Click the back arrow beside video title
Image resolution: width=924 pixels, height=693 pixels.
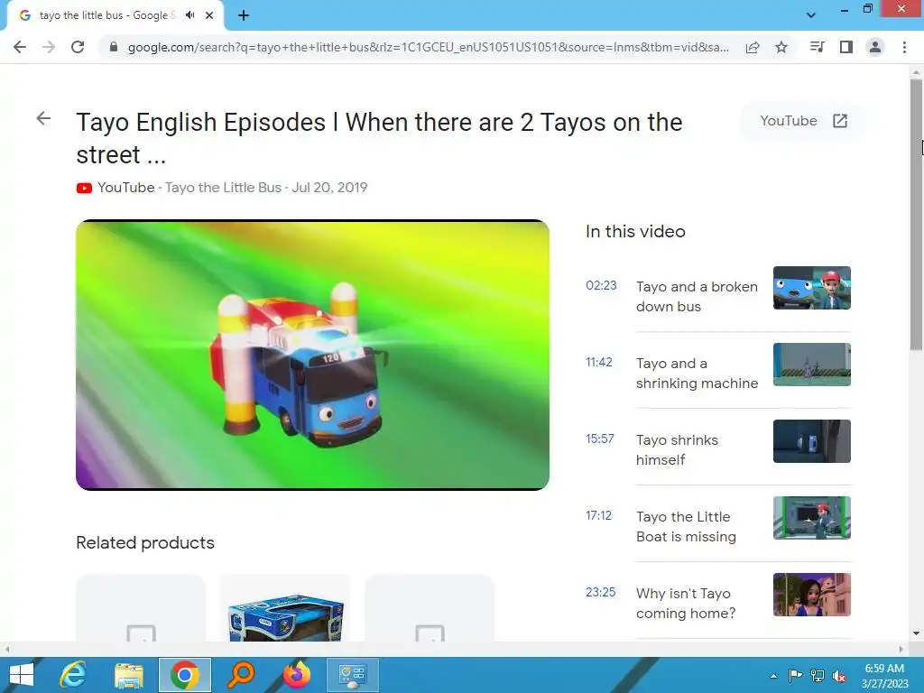(43, 118)
